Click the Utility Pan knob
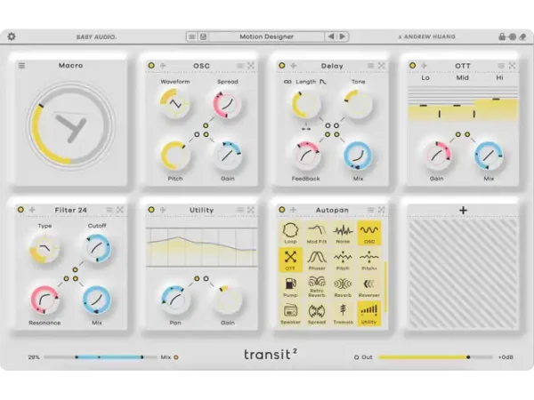This screenshot has height=400, width=534. pos(175,300)
